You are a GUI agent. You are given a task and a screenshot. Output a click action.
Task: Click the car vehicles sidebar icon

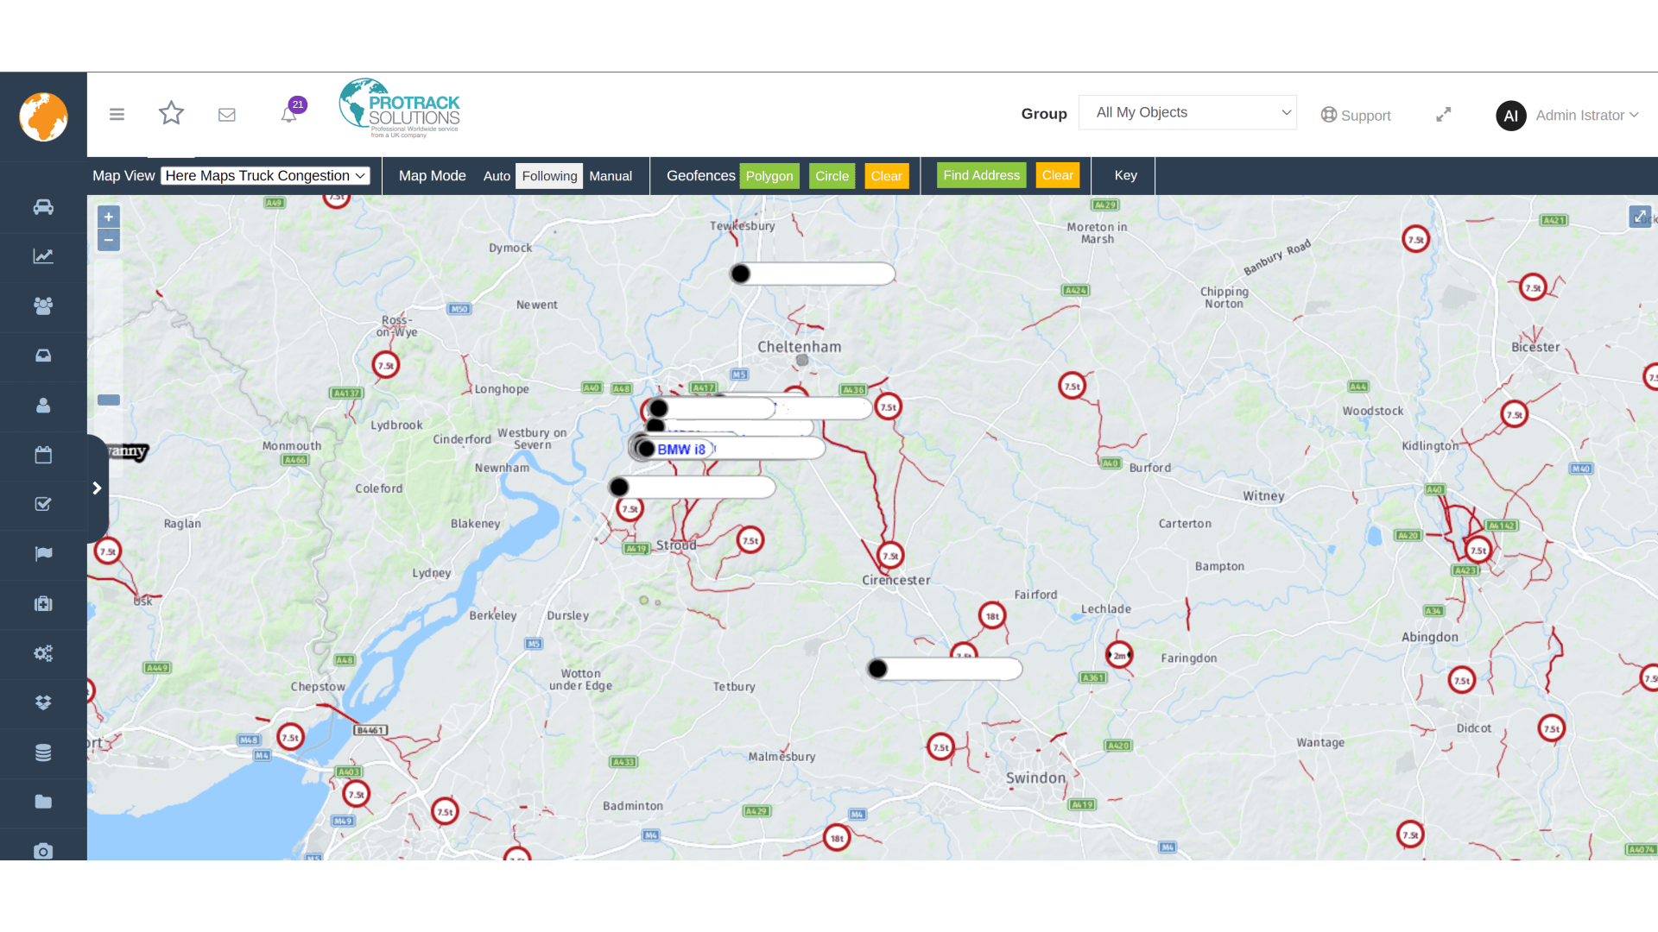(43, 207)
